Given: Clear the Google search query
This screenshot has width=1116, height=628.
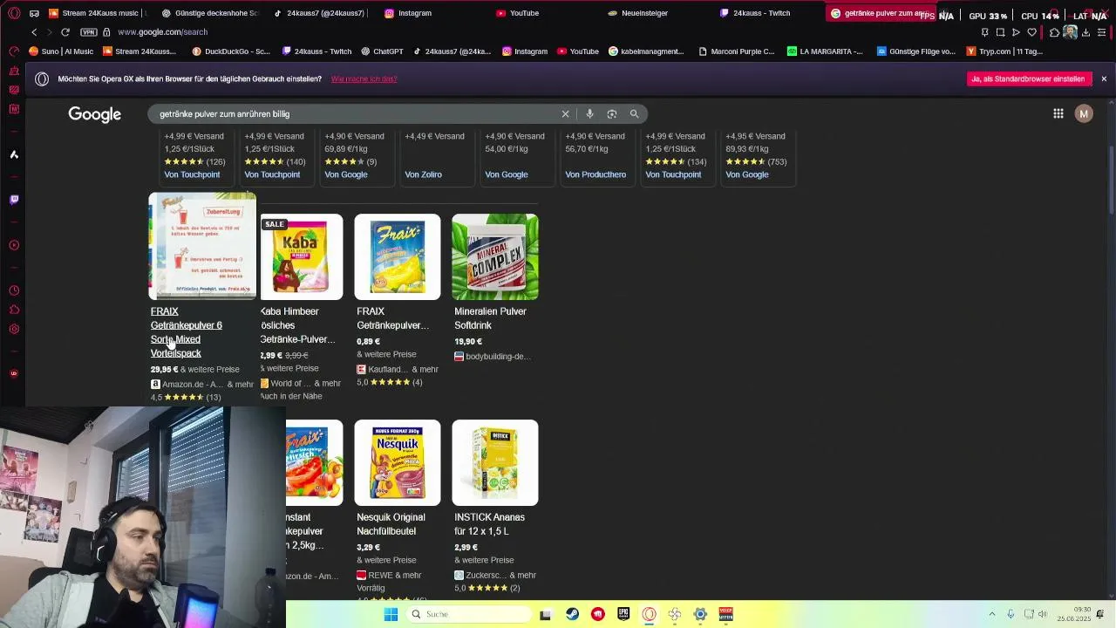Looking at the screenshot, I should point(565,114).
